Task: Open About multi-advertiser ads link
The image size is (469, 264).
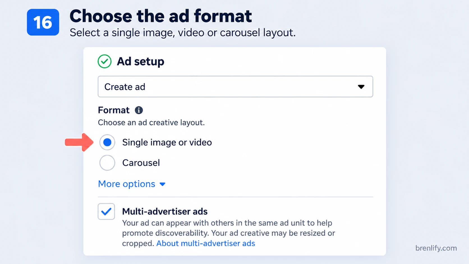Action: (x=206, y=243)
